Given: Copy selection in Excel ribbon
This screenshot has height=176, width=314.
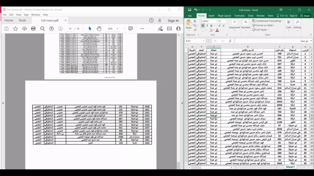Looking at the screenshot, I should [x=195, y=25].
